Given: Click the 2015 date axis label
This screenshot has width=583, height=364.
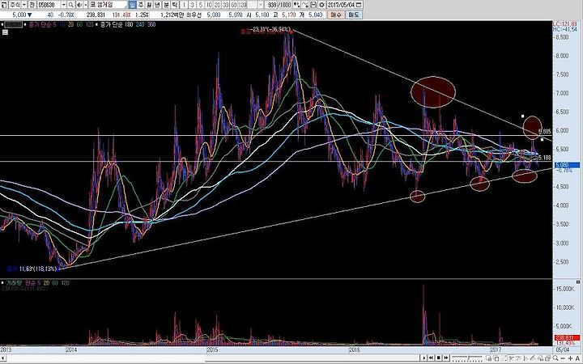Looking at the screenshot, I should [212, 350].
